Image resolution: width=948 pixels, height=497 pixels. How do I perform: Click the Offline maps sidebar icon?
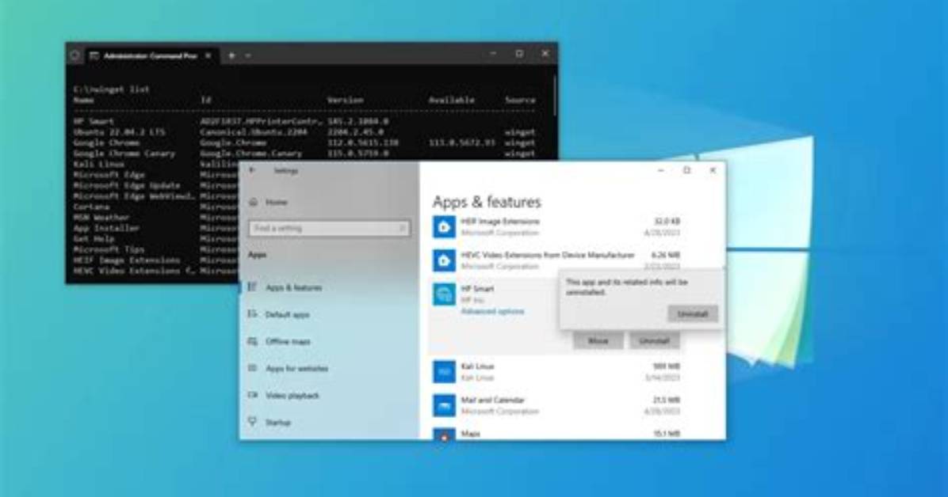[x=253, y=341]
